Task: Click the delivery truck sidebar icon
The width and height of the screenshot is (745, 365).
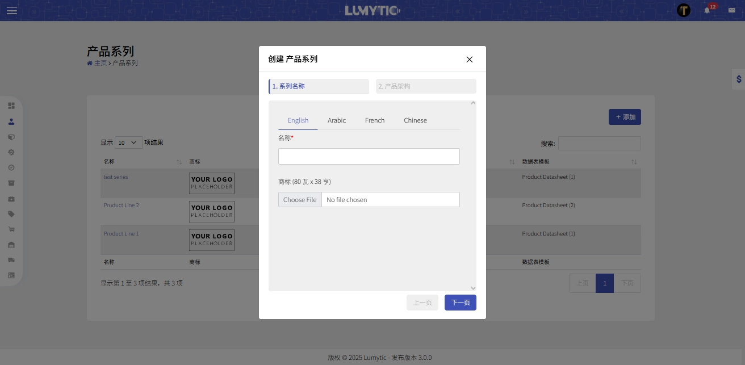Action: coord(11,260)
